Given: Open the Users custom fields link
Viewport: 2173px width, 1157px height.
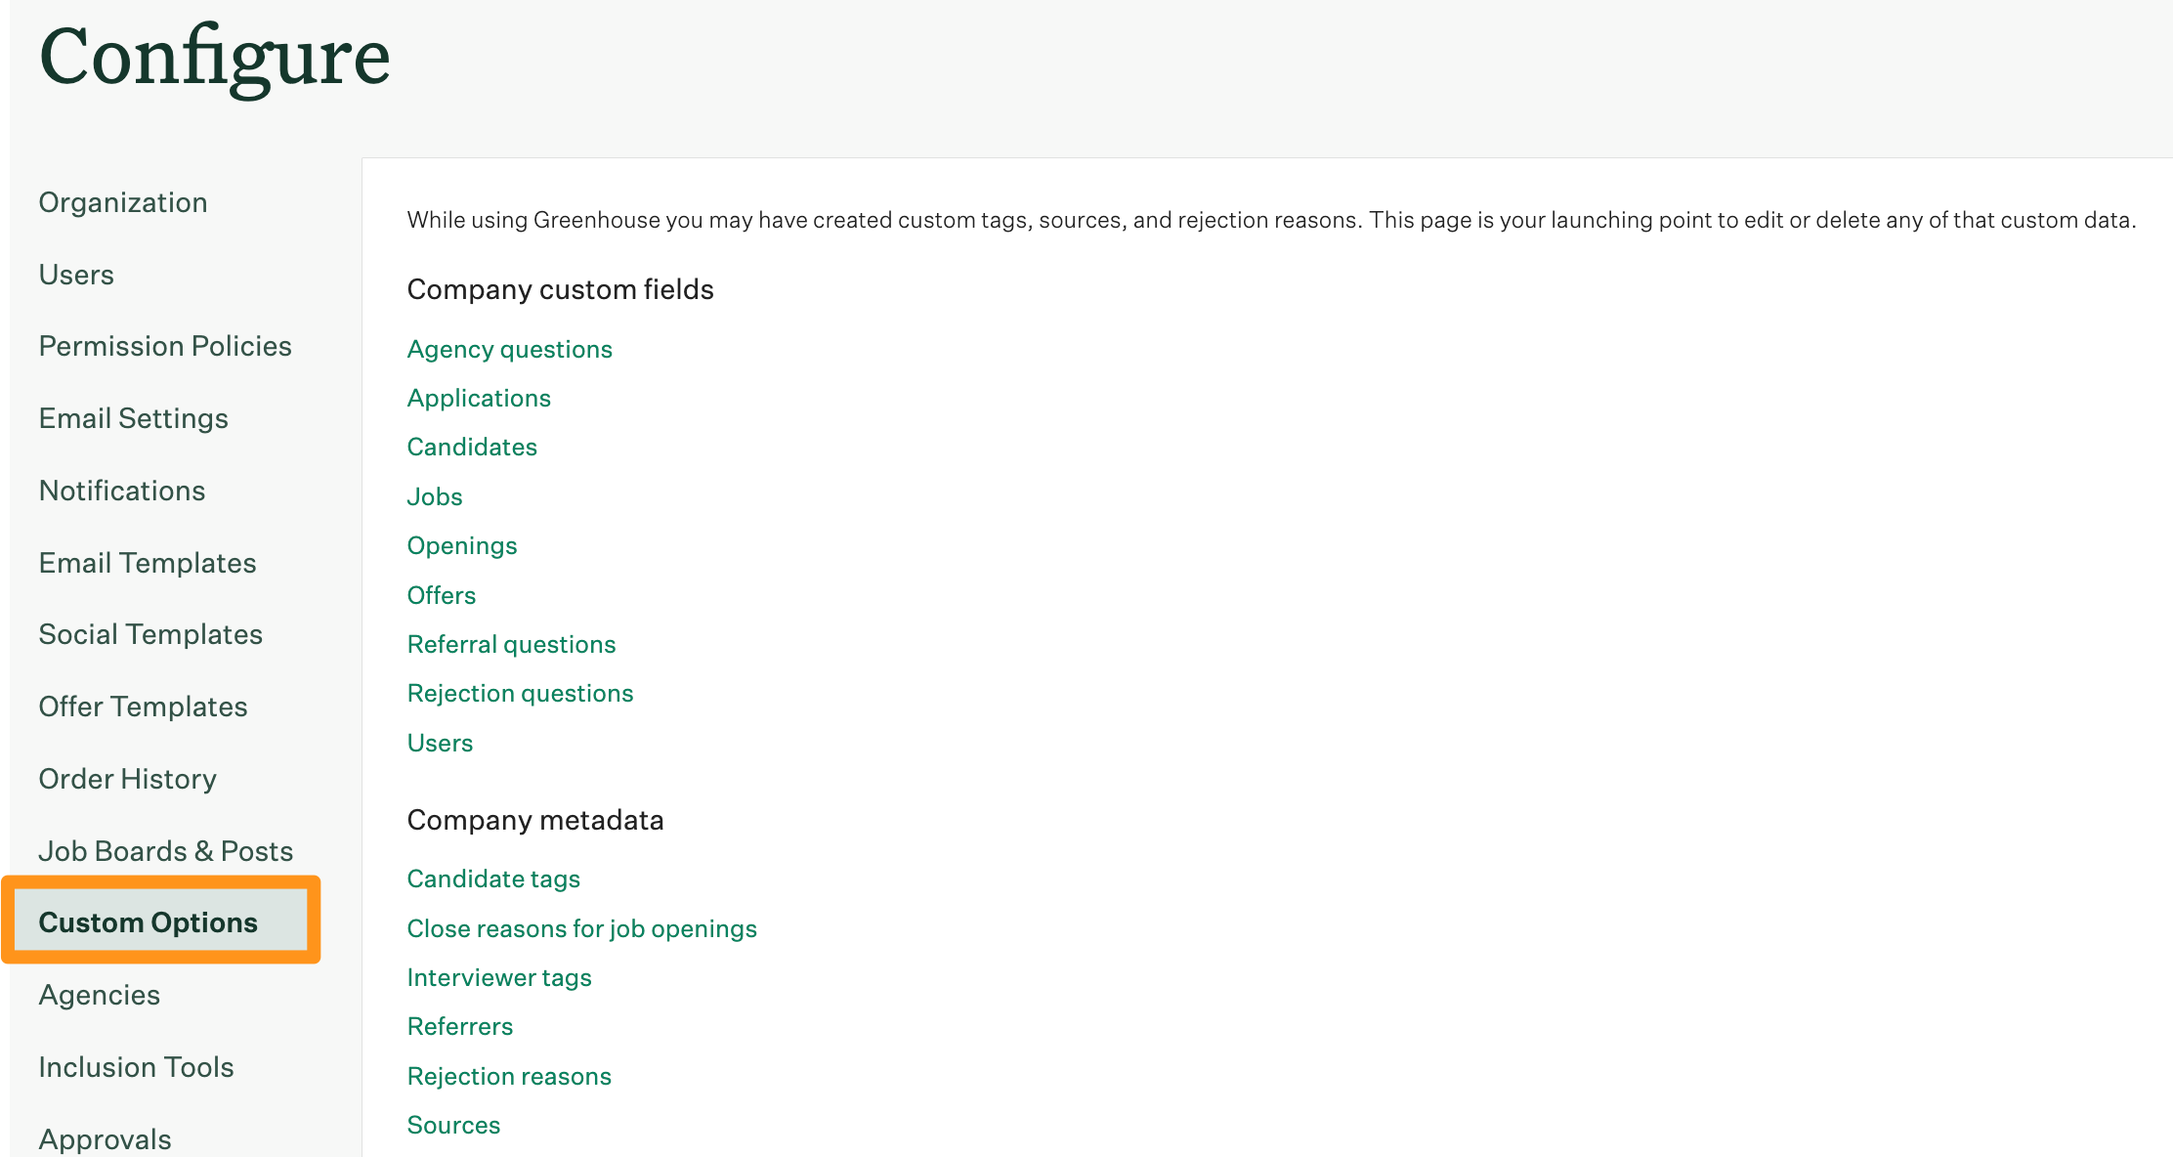Looking at the screenshot, I should [441, 743].
